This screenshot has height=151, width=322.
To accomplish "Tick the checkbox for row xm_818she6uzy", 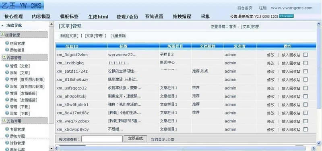I will pos(305,80).
